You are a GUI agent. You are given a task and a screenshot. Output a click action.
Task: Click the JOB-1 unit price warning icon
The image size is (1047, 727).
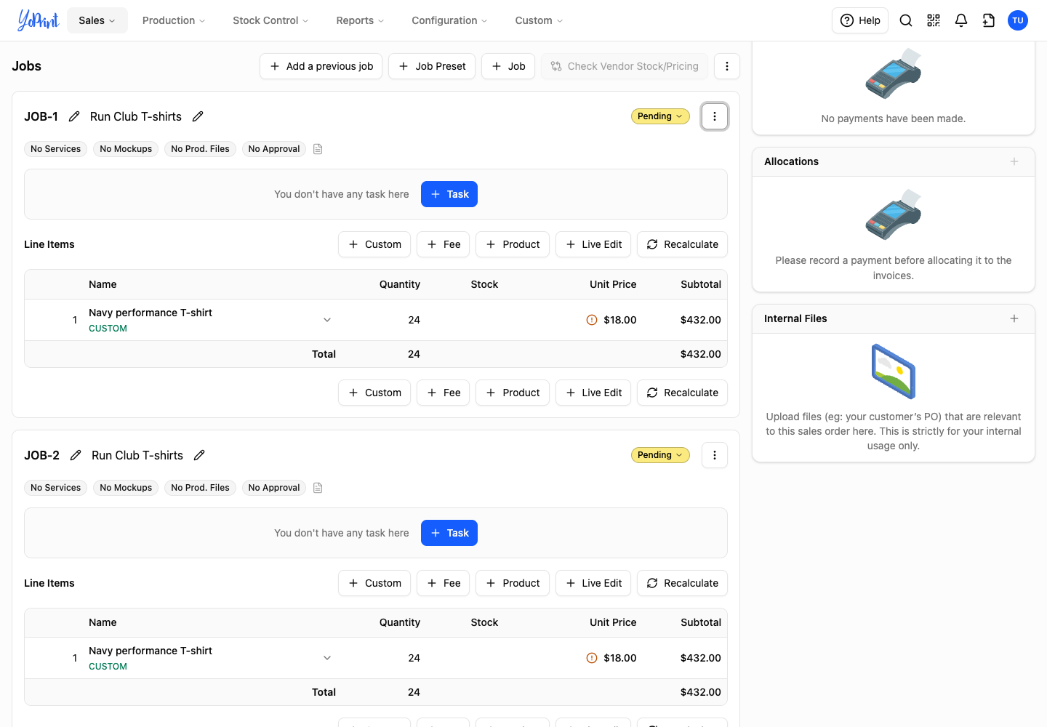(592, 320)
